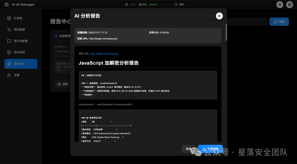
Task: Click the 报告中心 page heading
Action: click(x=61, y=21)
